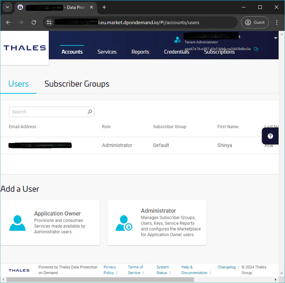This screenshot has width=285, height=283.
Task: Click the Guest profile button
Action: [x=255, y=22]
